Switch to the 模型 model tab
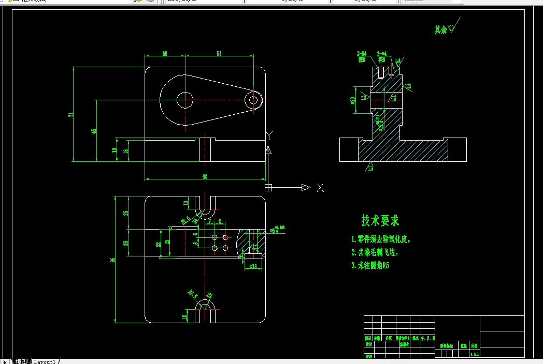 (21, 361)
